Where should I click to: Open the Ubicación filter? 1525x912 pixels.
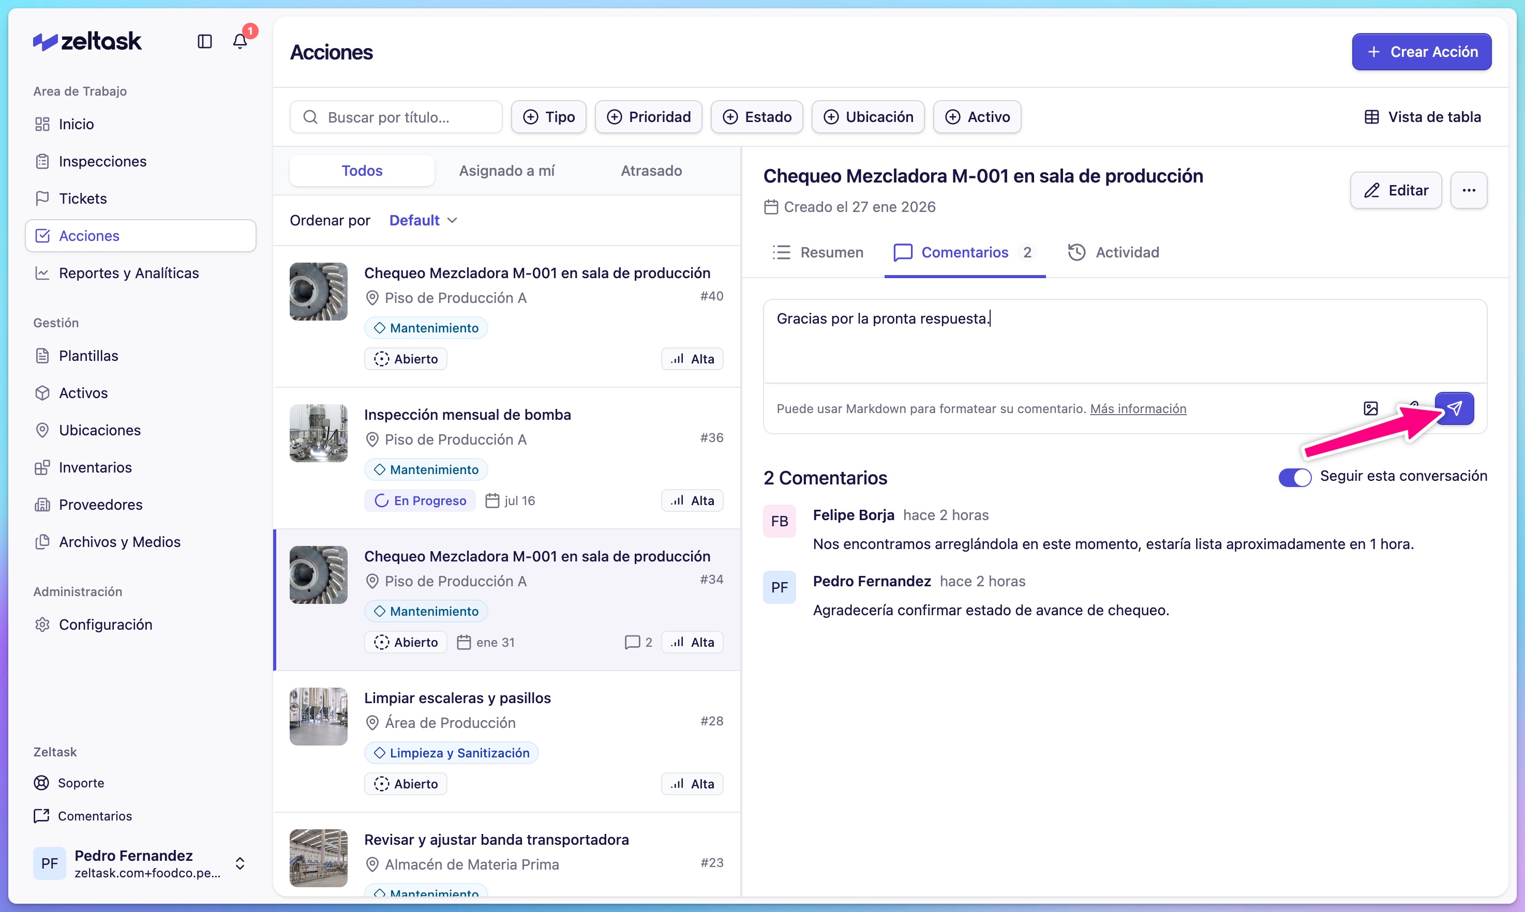pos(868,117)
